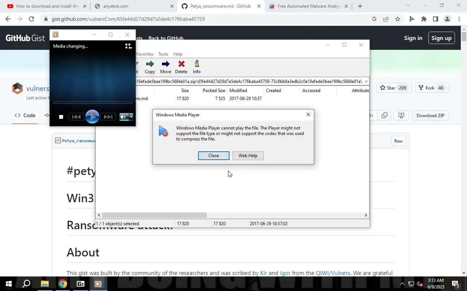Viewport: 467px width, 291px height.
Task: Copy the gist clone URL icon
Action: [x=385, y=115]
